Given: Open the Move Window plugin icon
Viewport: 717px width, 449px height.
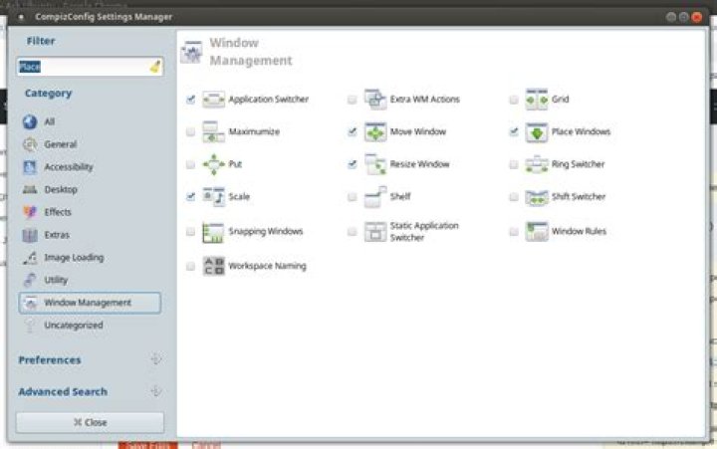Looking at the screenshot, I should pyautogui.click(x=375, y=132).
